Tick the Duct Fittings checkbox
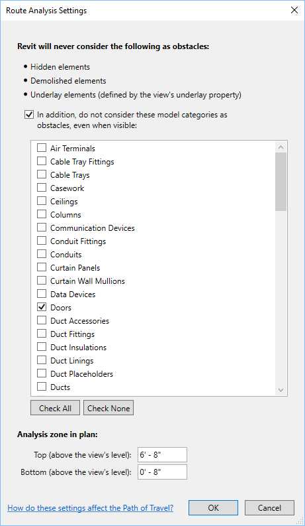 (42, 334)
